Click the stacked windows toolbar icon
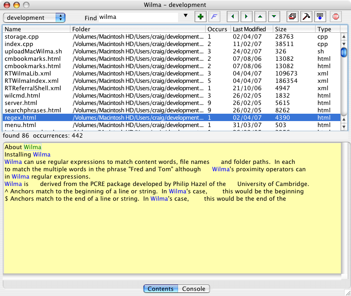This screenshot has width=351, height=296. pos(293,17)
